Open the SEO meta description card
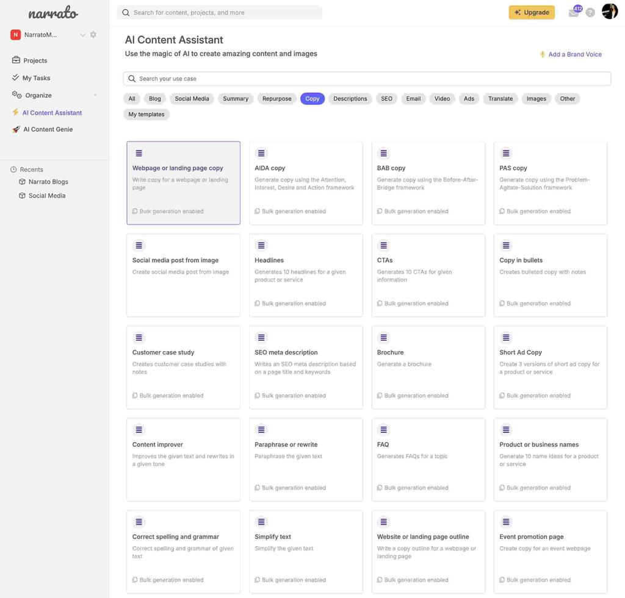 pos(306,368)
